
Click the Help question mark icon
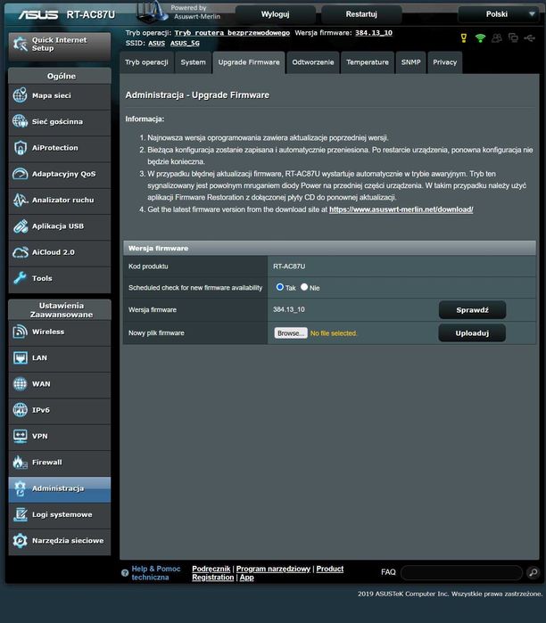pos(125,572)
